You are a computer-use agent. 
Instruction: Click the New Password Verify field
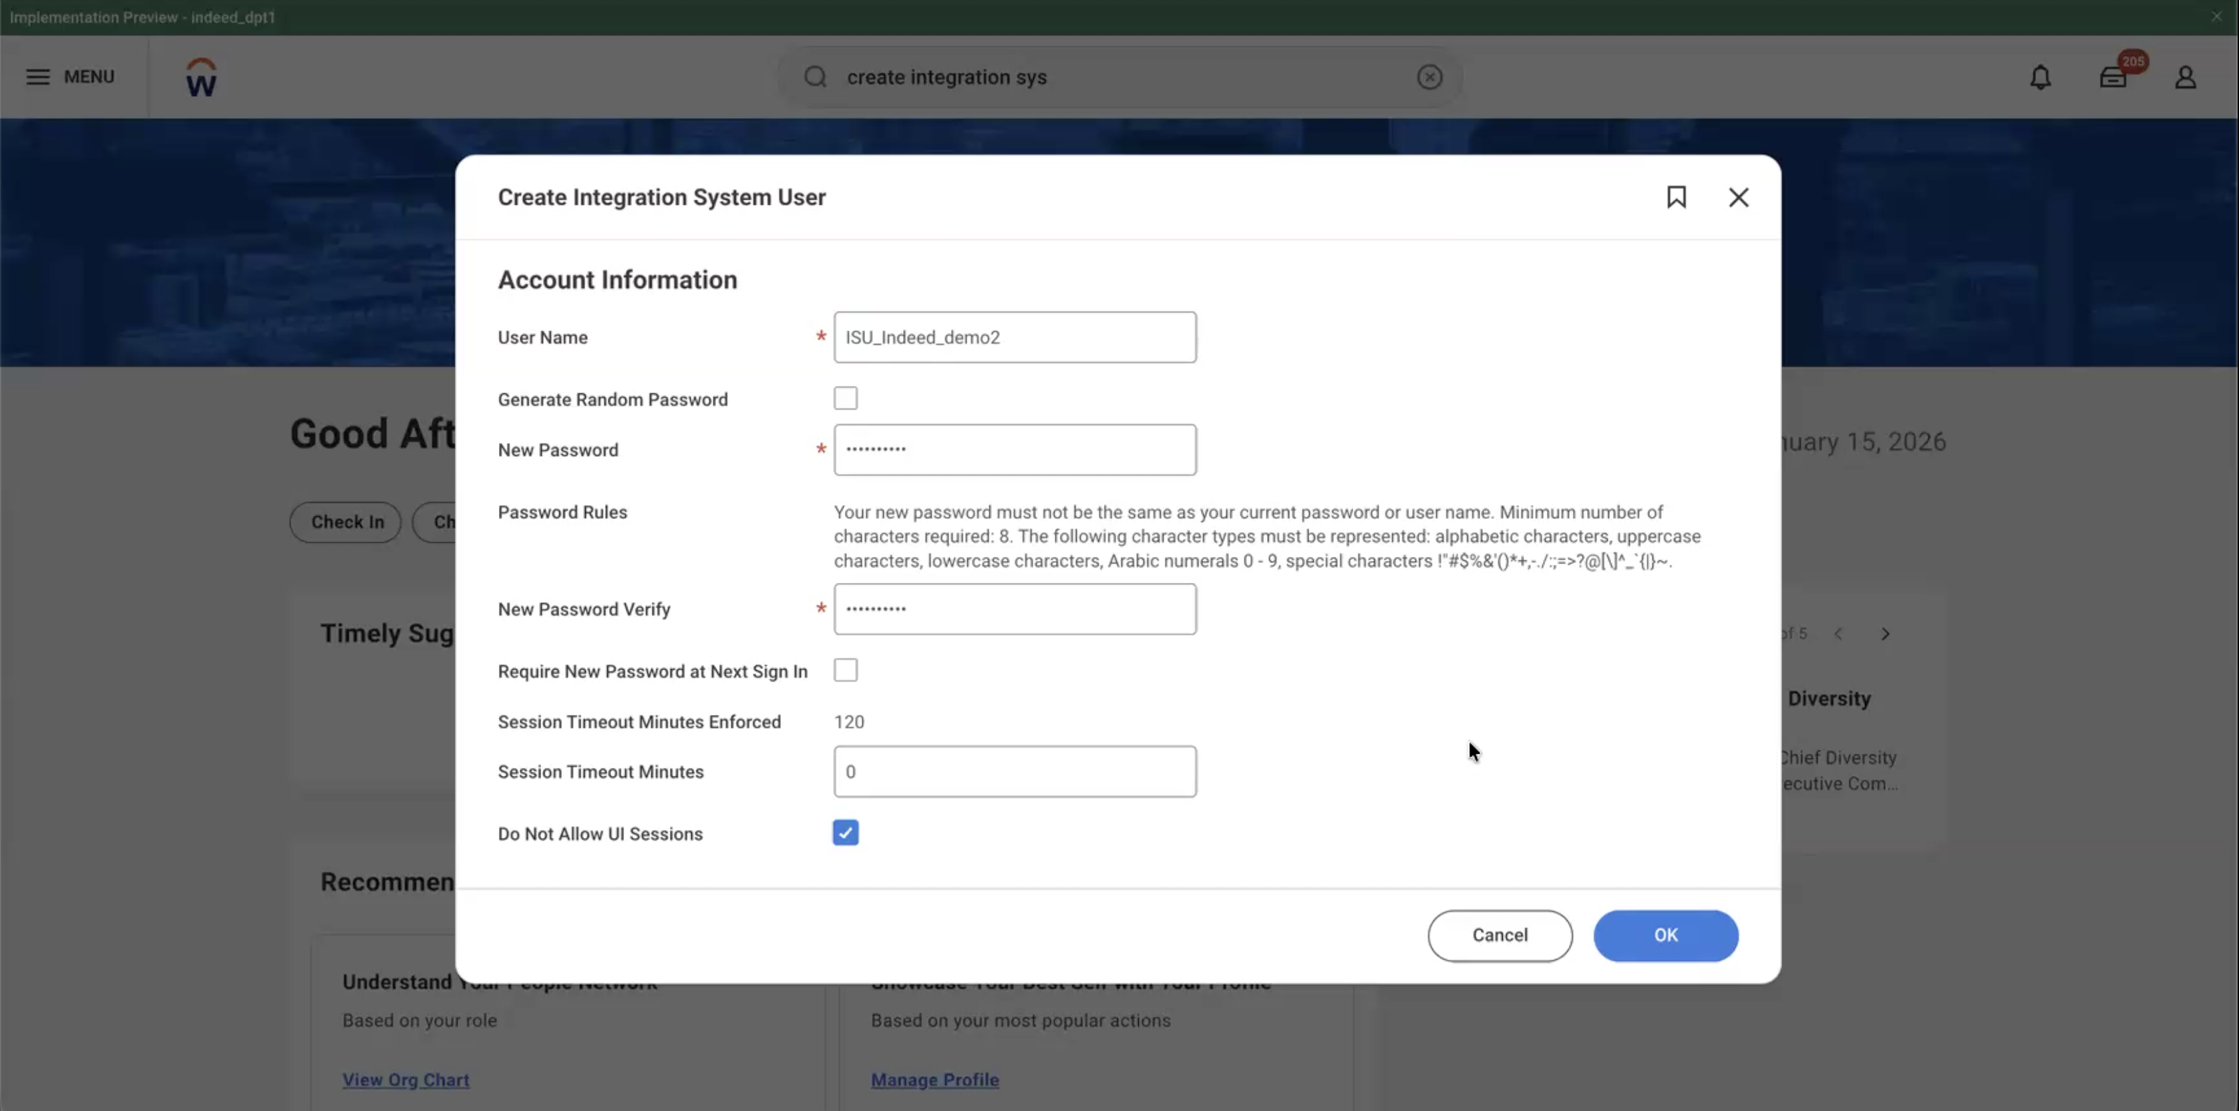[1015, 609]
